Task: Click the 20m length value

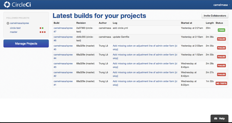Action: tap(208, 28)
